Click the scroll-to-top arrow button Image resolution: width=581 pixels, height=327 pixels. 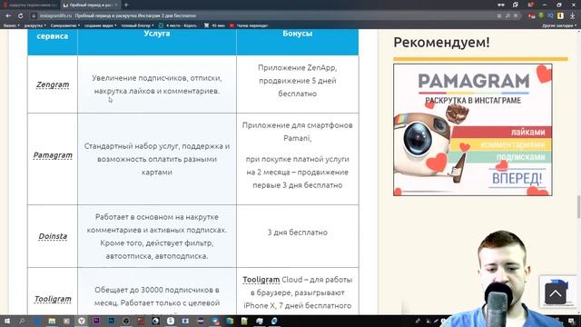tap(555, 293)
